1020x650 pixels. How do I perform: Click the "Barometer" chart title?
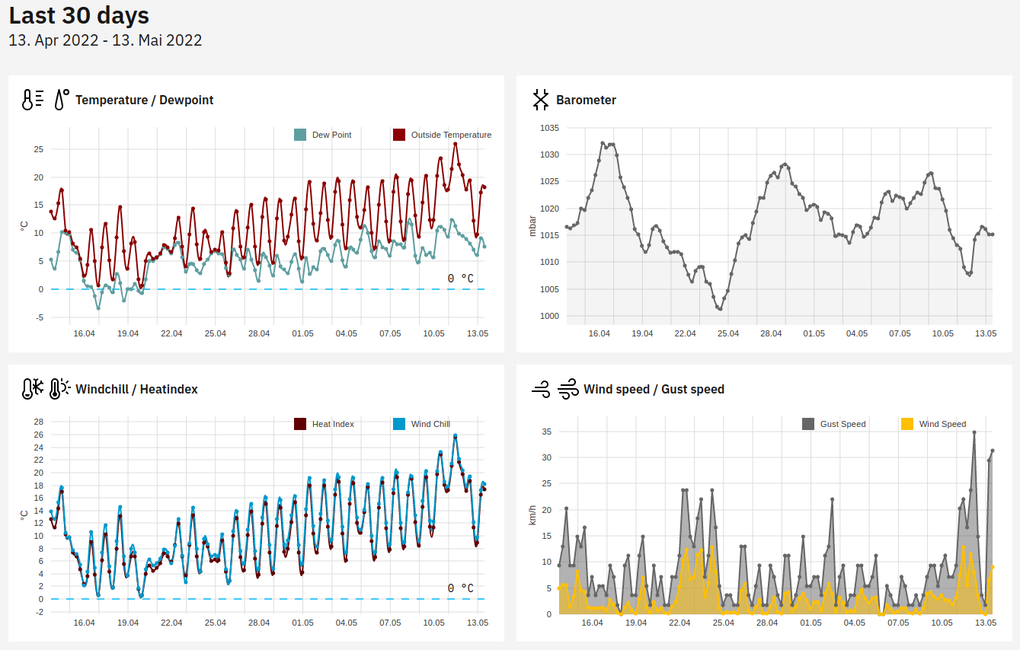(x=586, y=100)
